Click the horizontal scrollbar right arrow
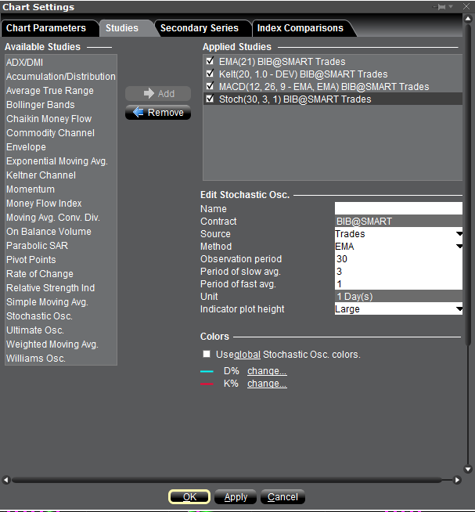 pos(457,480)
